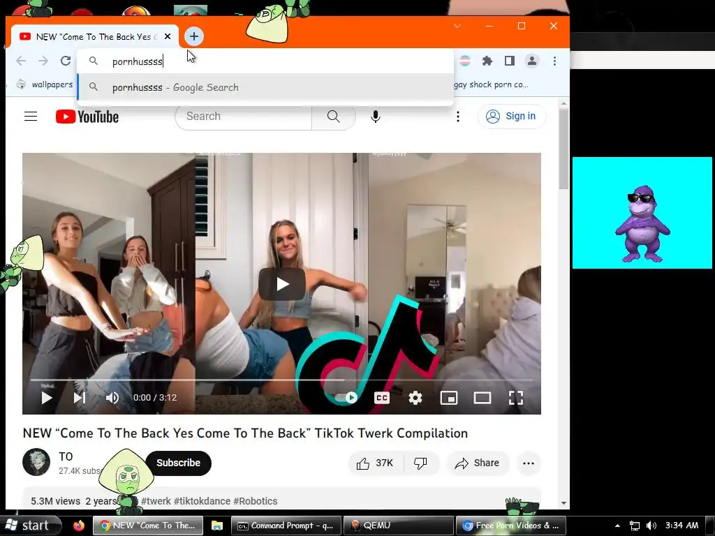Open more actions ellipsis below video
The height and width of the screenshot is (536, 715).
529,463
